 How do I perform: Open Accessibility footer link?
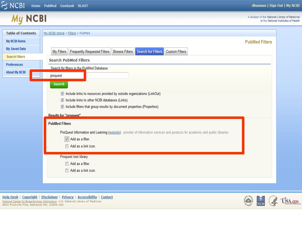click(x=87, y=197)
